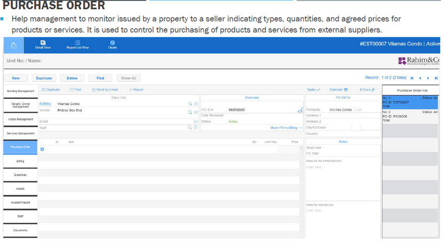Open the Calendar link
This screenshot has width=447, height=243.
click(338, 90)
